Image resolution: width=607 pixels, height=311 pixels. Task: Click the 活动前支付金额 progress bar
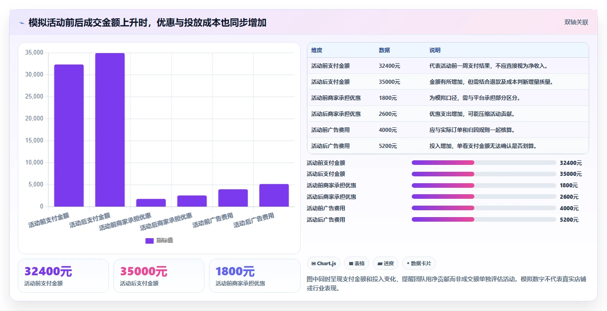(484, 163)
